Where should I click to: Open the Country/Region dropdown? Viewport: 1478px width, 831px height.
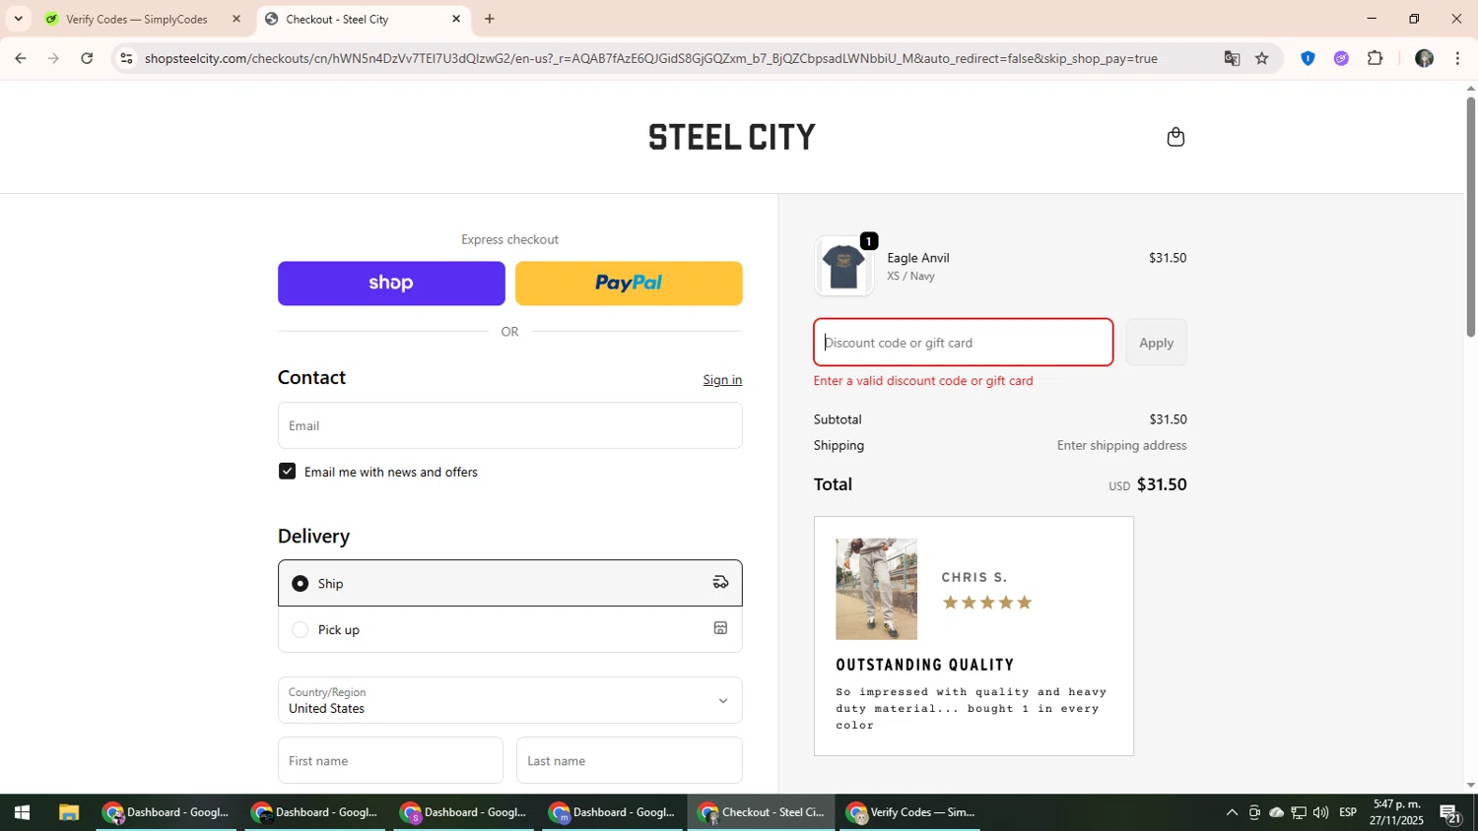point(509,700)
